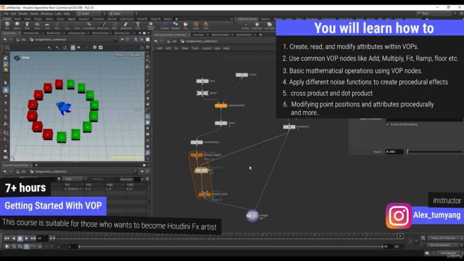Screen dimensions: 464x261
Task: Select the Spot Light shelf tool
Action: pos(269,25)
